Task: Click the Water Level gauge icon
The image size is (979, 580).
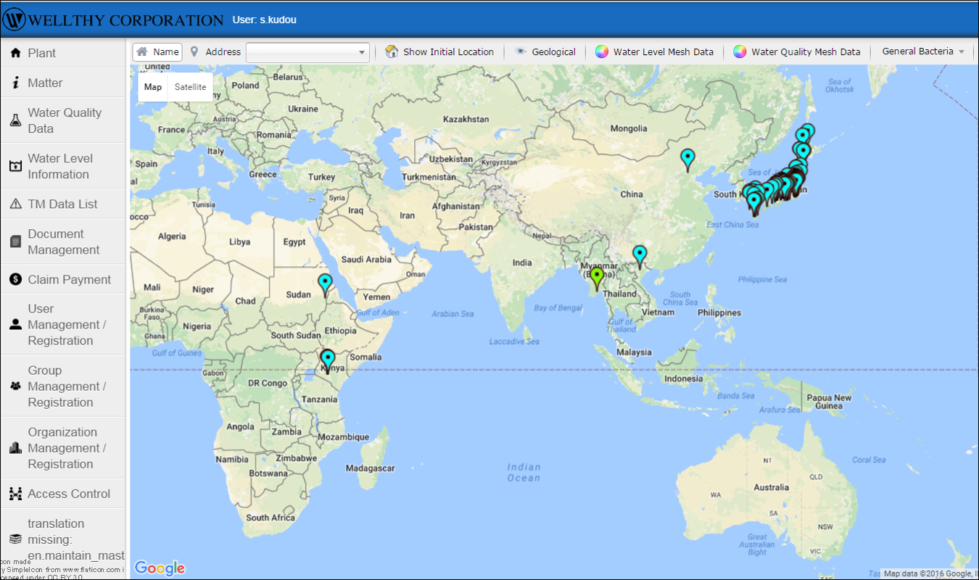Action: pos(15,166)
